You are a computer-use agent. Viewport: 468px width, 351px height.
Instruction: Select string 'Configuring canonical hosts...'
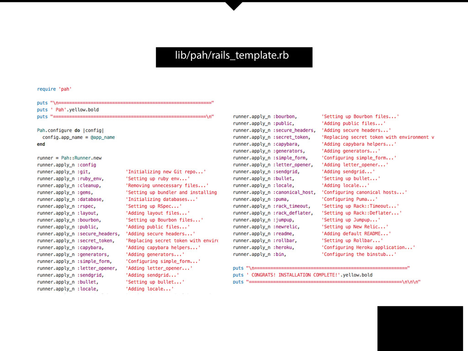[364, 192]
